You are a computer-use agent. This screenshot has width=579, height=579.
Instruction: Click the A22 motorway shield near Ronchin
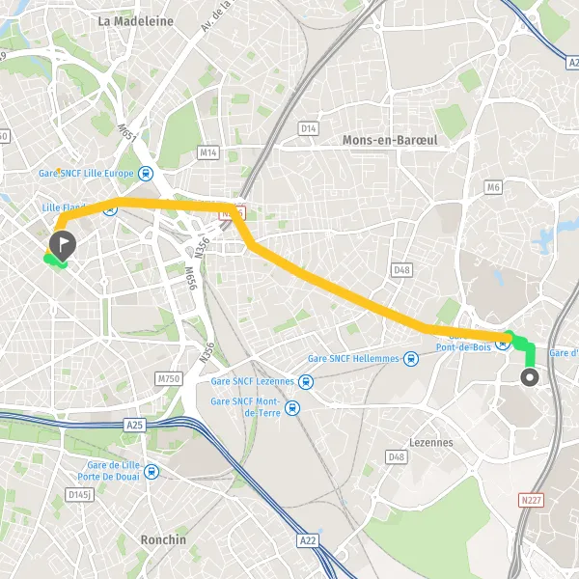(x=308, y=541)
